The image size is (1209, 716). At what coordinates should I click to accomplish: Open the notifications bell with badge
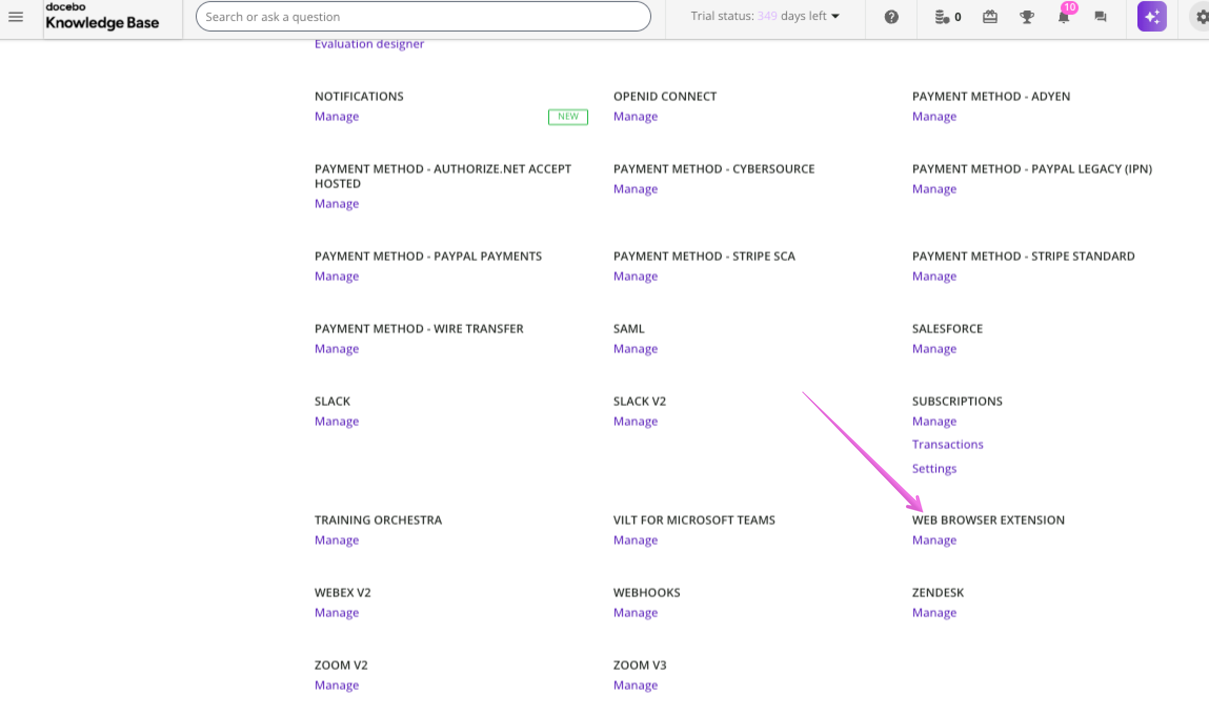point(1063,19)
